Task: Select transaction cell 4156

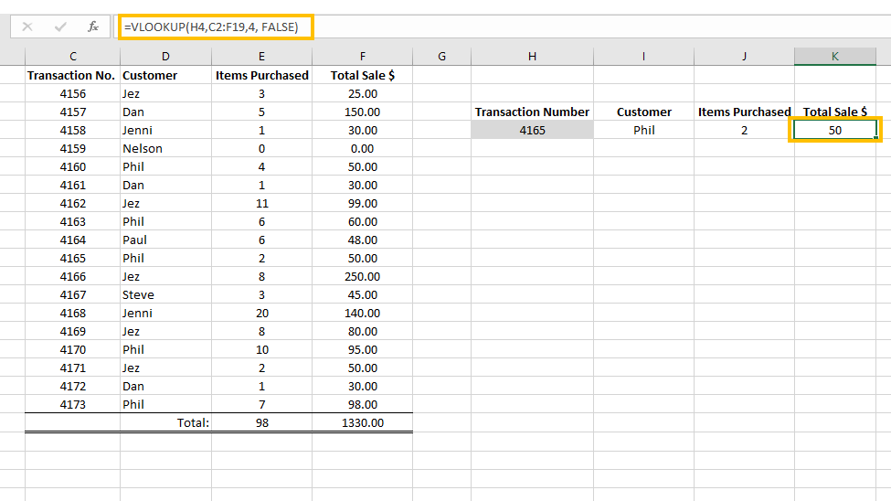Action: point(73,93)
